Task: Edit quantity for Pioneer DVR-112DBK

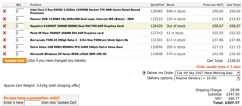Action: (20, 19)
